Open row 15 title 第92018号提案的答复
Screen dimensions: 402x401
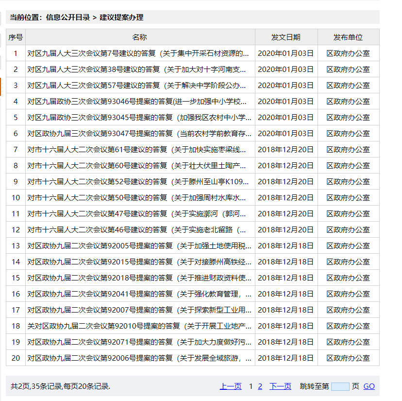click(x=139, y=278)
